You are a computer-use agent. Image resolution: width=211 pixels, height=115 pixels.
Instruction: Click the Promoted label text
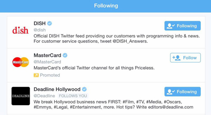[50, 75]
